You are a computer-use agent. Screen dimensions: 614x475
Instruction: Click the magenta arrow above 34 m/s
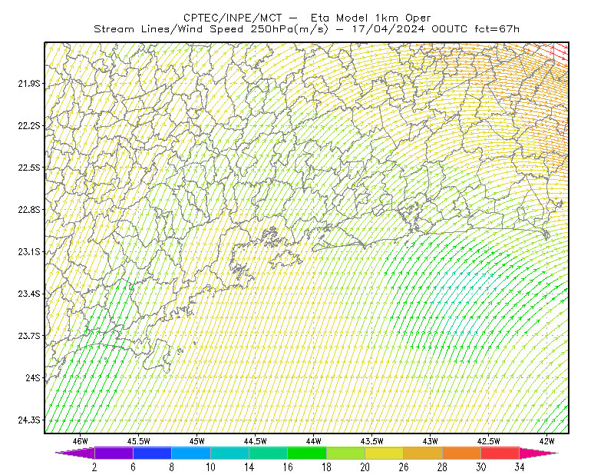click(539, 453)
